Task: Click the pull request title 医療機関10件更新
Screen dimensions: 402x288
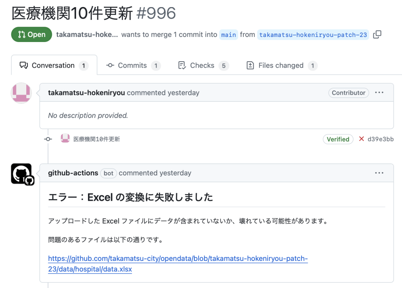Action: (x=72, y=13)
